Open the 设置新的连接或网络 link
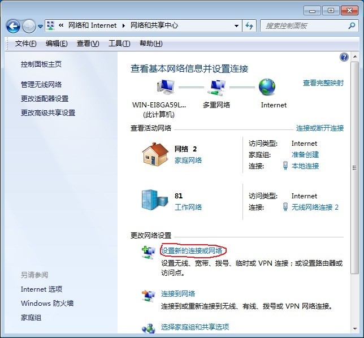Viewport: 364px width, 338px height. (x=192, y=250)
